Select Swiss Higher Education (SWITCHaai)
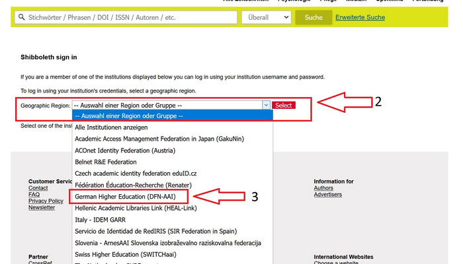463x264 pixels. tap(173, 254)
